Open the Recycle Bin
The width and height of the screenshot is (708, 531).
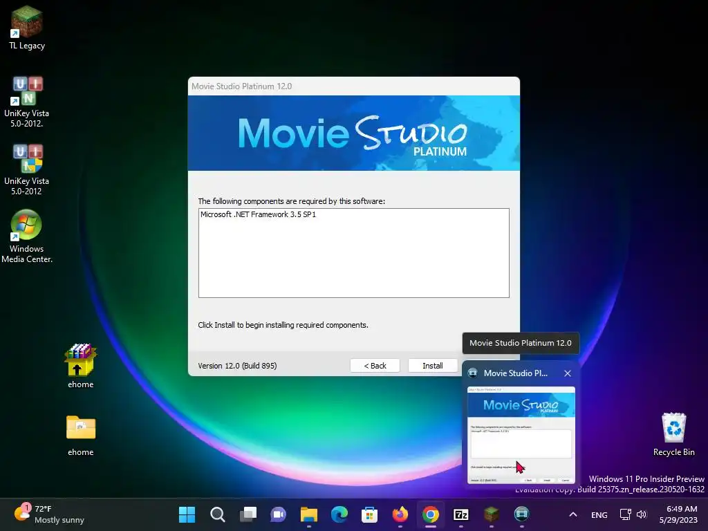[673, 434]
